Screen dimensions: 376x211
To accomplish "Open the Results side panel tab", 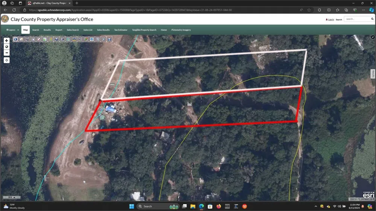I will point(373,74).
